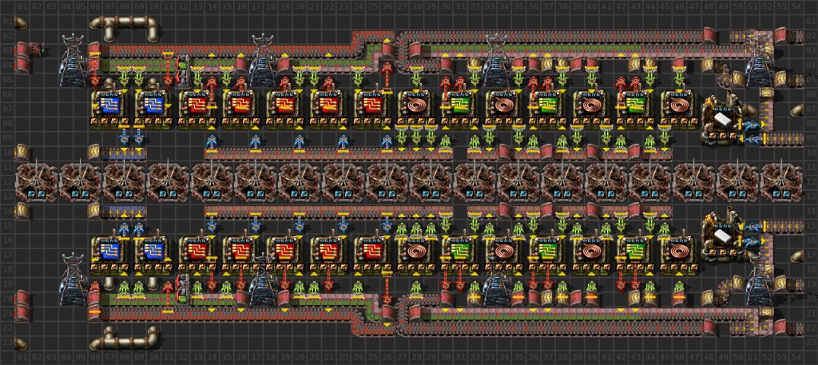The width and height of the screenshot is (818, 365).
Task: Select the beacon centered on column 26
Action: click(387, 181)
